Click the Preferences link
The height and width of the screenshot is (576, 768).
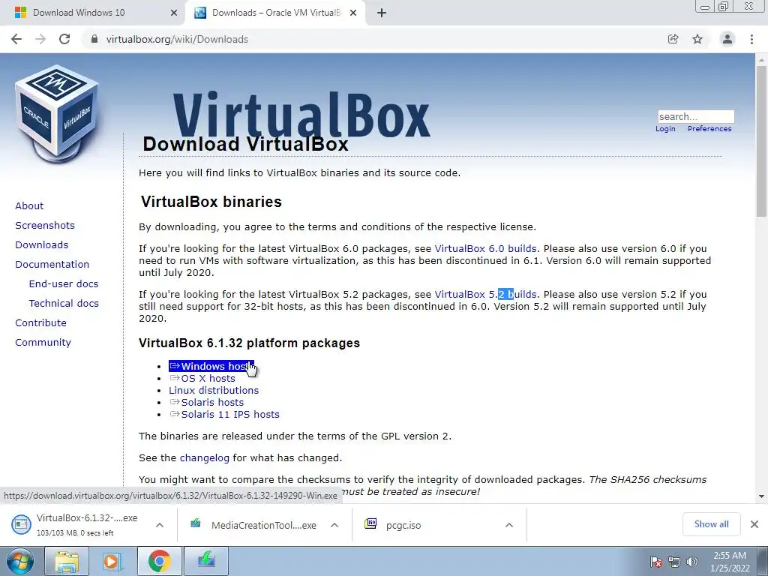[709, 129]
